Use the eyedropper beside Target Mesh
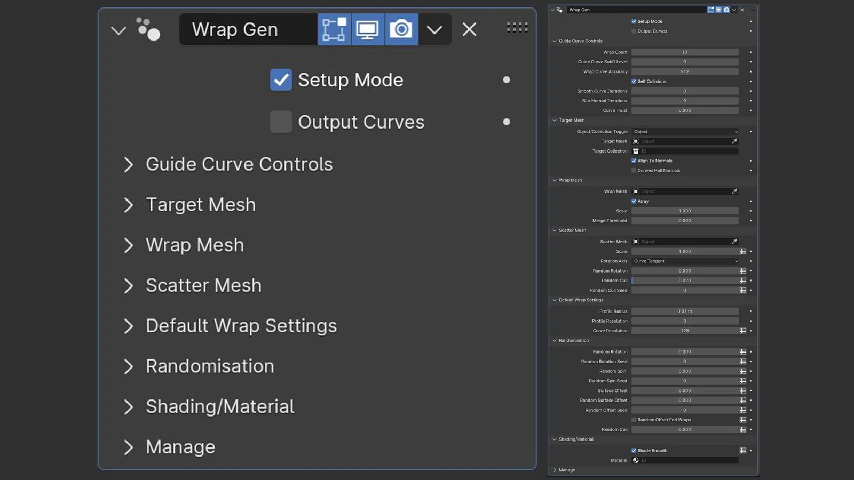 [735, 141]
